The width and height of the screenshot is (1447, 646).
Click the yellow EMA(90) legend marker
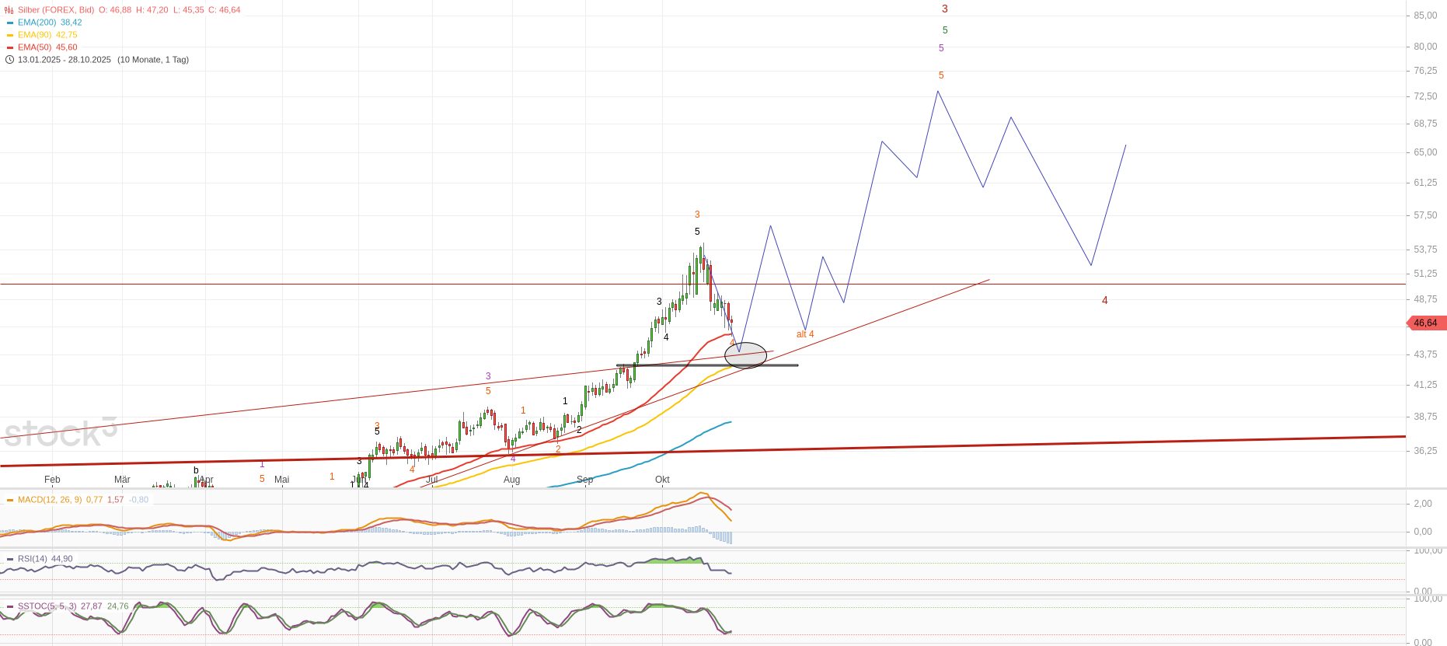point(10,35)
